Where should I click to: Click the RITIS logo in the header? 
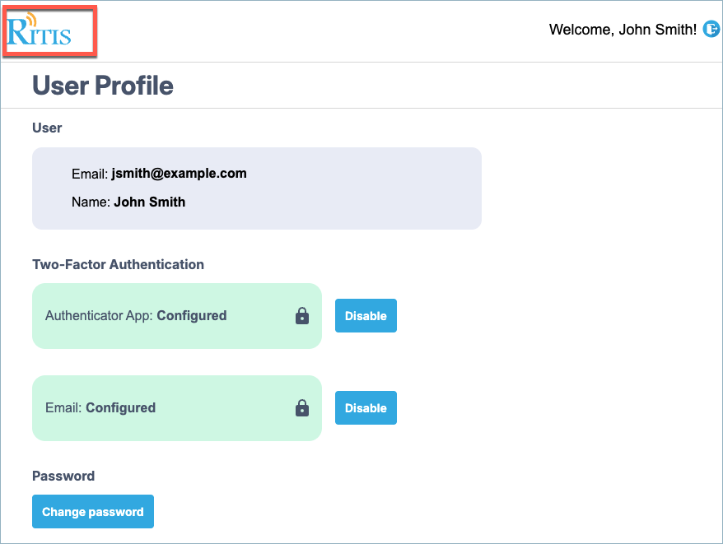click(40, 30)
